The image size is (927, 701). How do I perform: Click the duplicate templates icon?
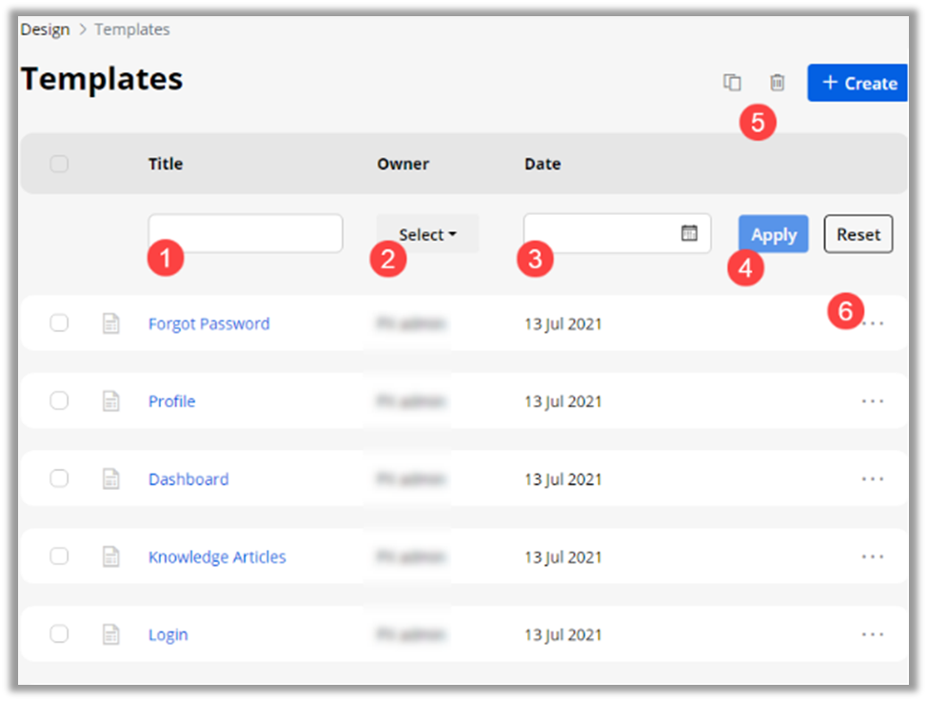(x=732, y=83)
